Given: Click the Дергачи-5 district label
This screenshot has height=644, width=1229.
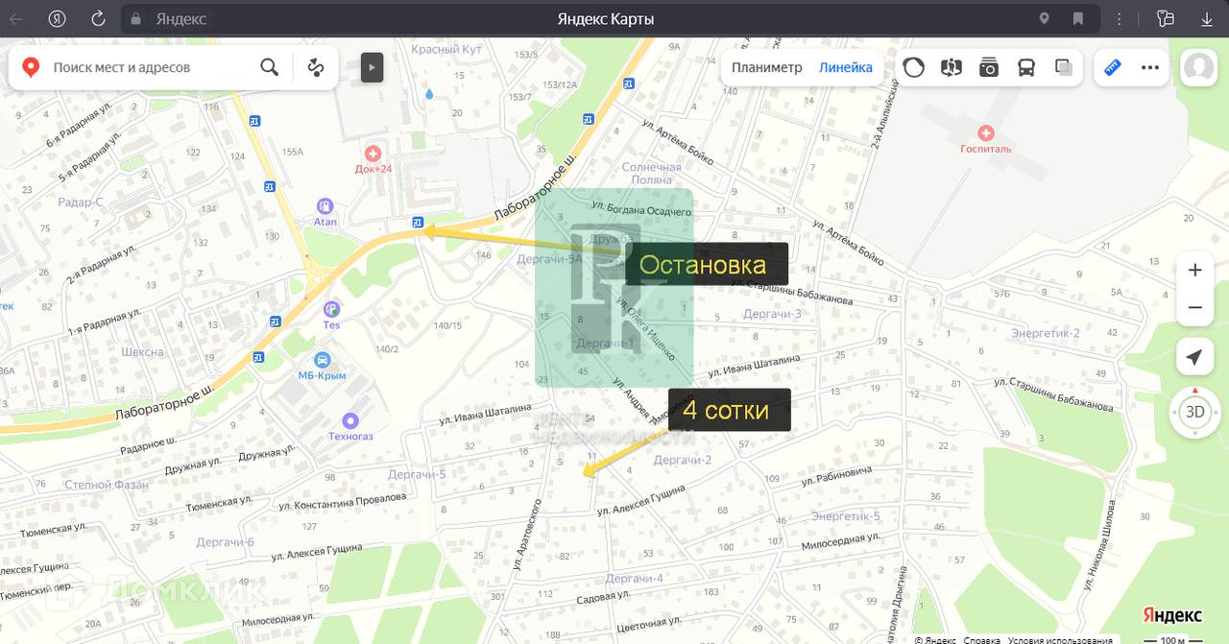Looking at the screenshot, I should [x=417, y=474].
